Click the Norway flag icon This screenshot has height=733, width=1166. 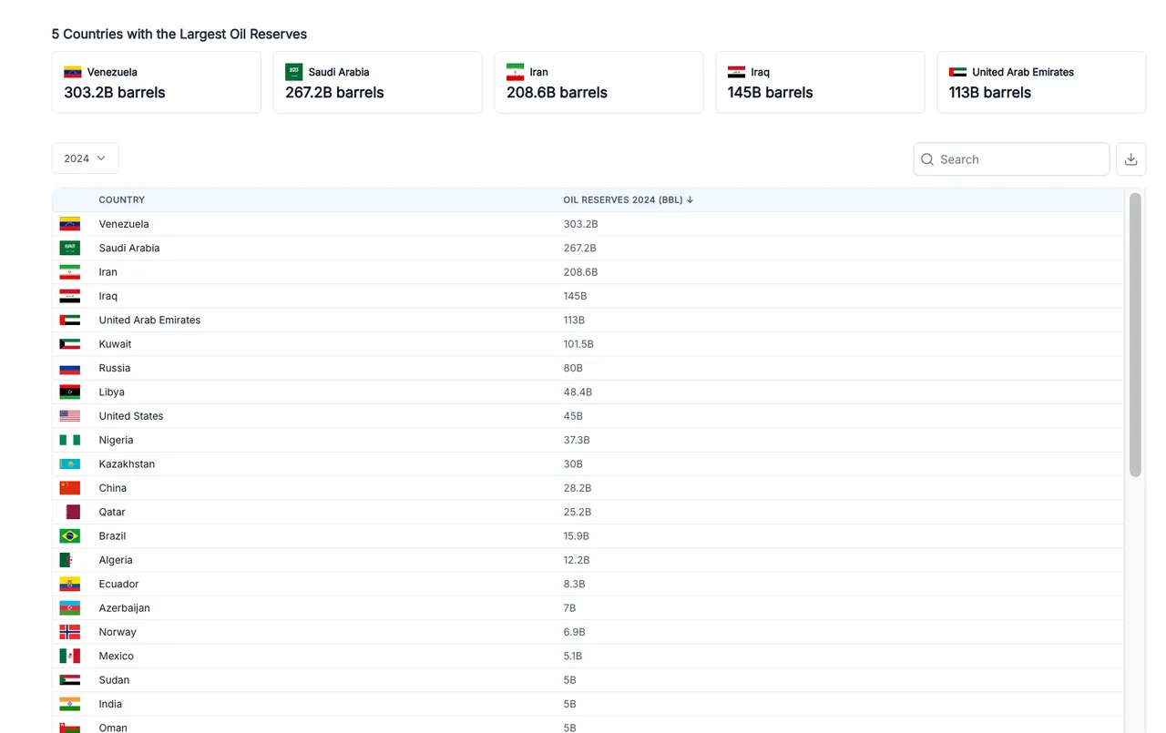[x=70, y=632]
